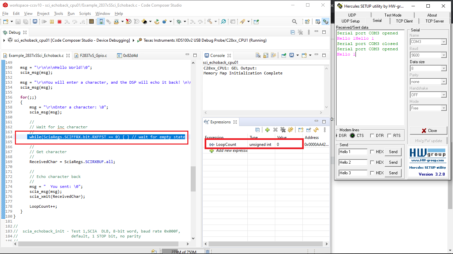This screenshot has height=254, width=453.
Task: Click green plus Add Expression icon
Action: click(267, 130)
